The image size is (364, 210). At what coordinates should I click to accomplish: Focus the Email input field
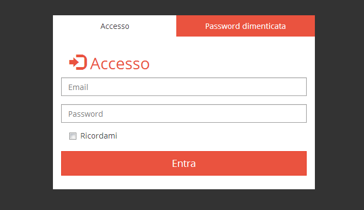click(x=184, y=87)
